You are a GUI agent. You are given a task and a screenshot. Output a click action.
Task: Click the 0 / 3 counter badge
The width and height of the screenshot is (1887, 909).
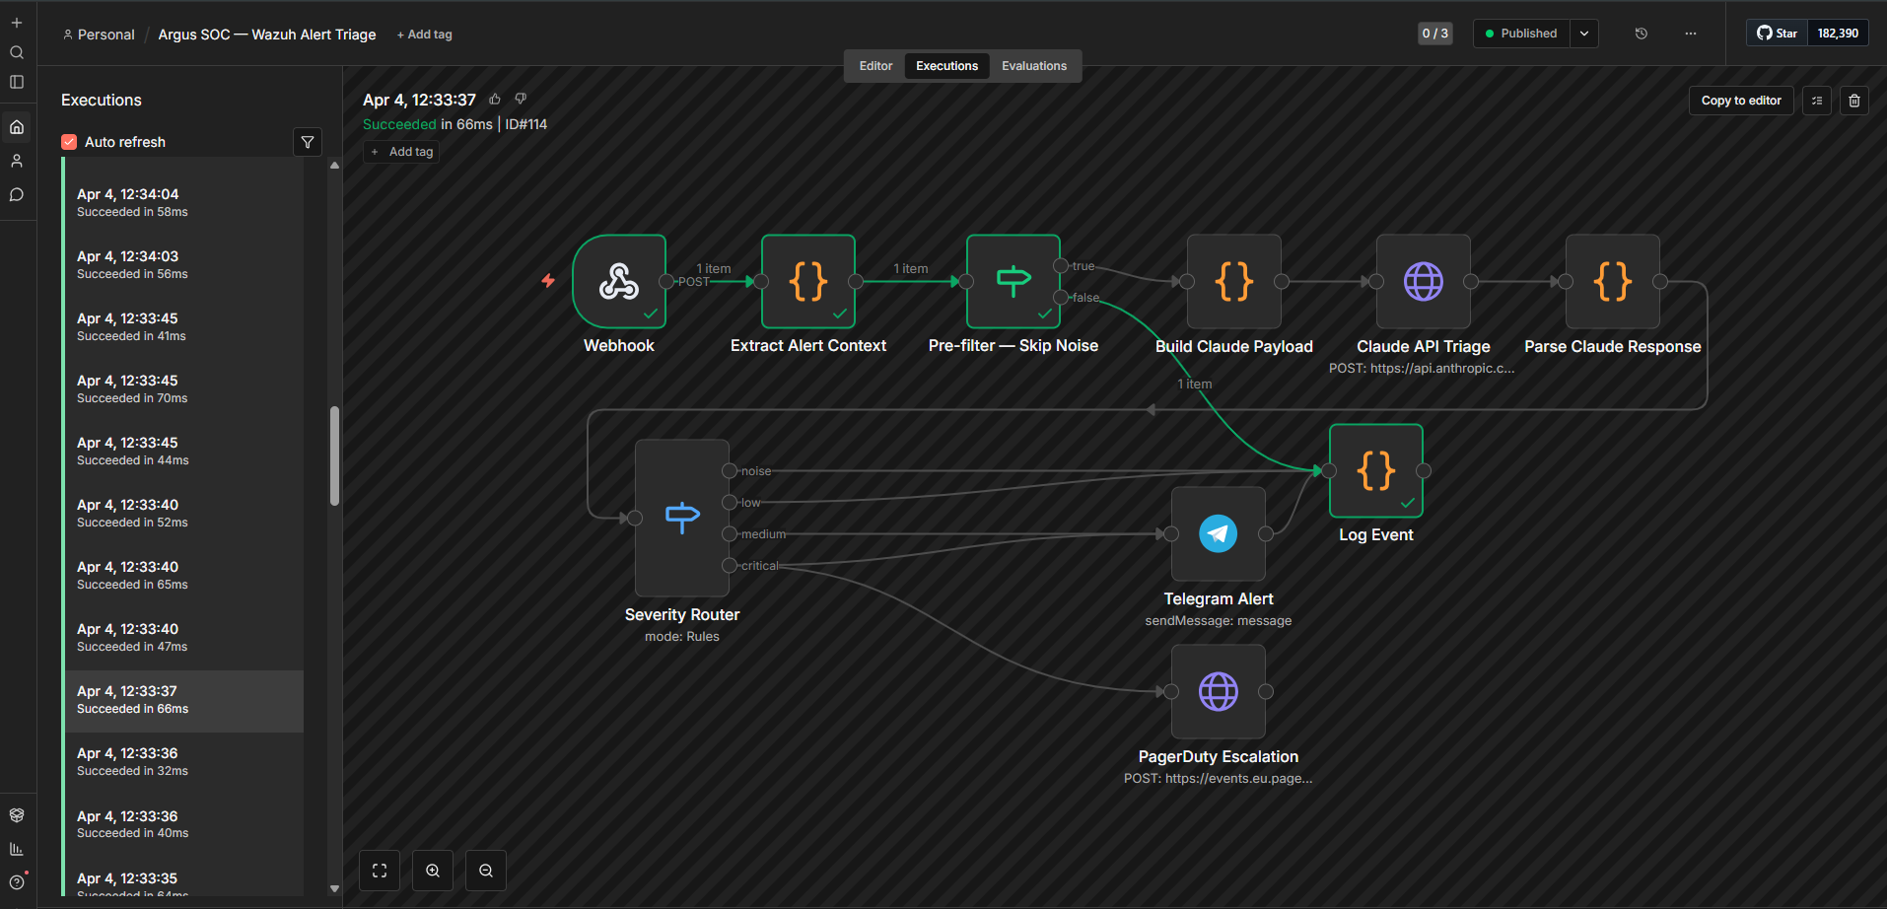pos(1435,34)
